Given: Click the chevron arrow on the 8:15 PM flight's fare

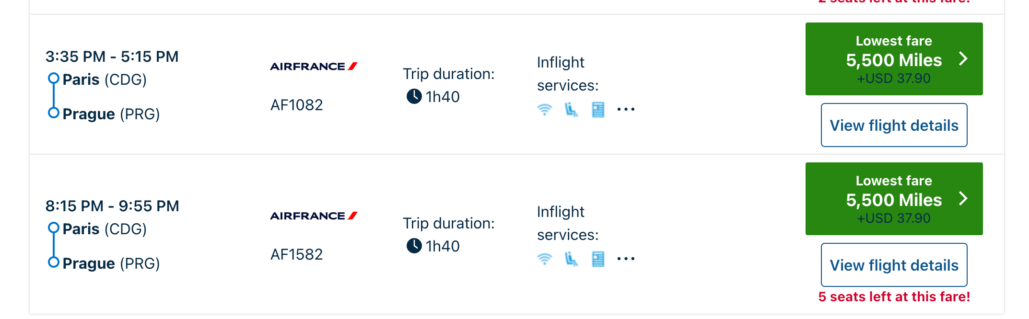Looking at the screenshot, I should [x=963, y=198].
